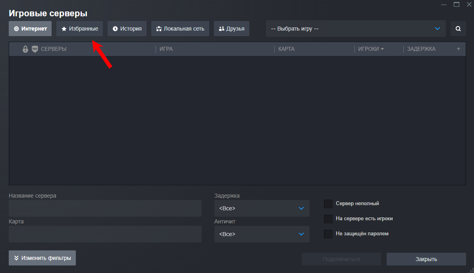The height and width of the screenshot is (273, 474).
Task: Click the search magnifier icon button
Action: click(x=458, y=29)
